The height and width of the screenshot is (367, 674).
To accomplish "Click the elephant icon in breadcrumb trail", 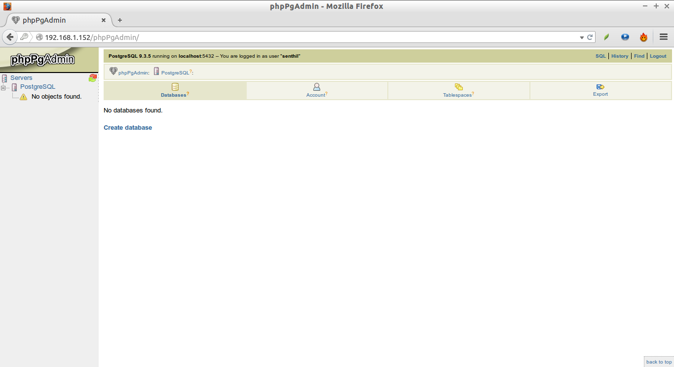I will (113, 71).
